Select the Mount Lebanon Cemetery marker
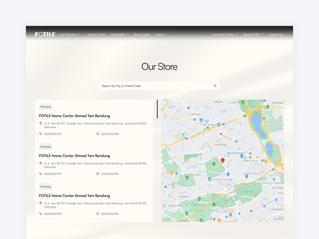Screen dimensions: 319x239 pyautogui.click(x=199, y=199)
